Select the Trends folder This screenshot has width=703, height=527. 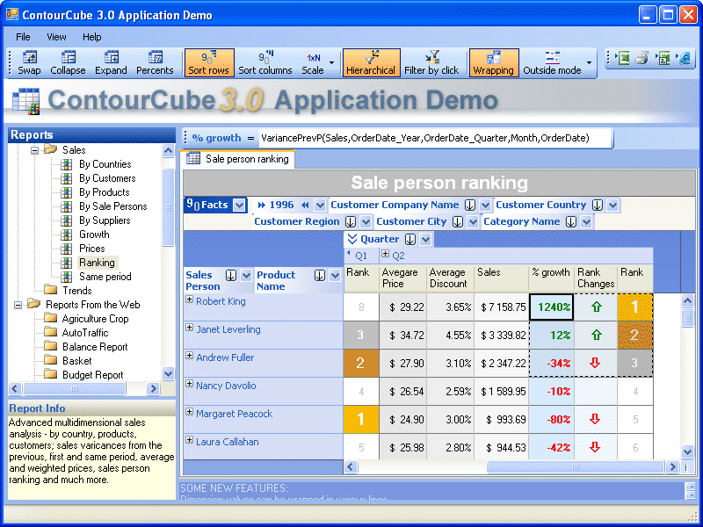[x=76, y=291]
